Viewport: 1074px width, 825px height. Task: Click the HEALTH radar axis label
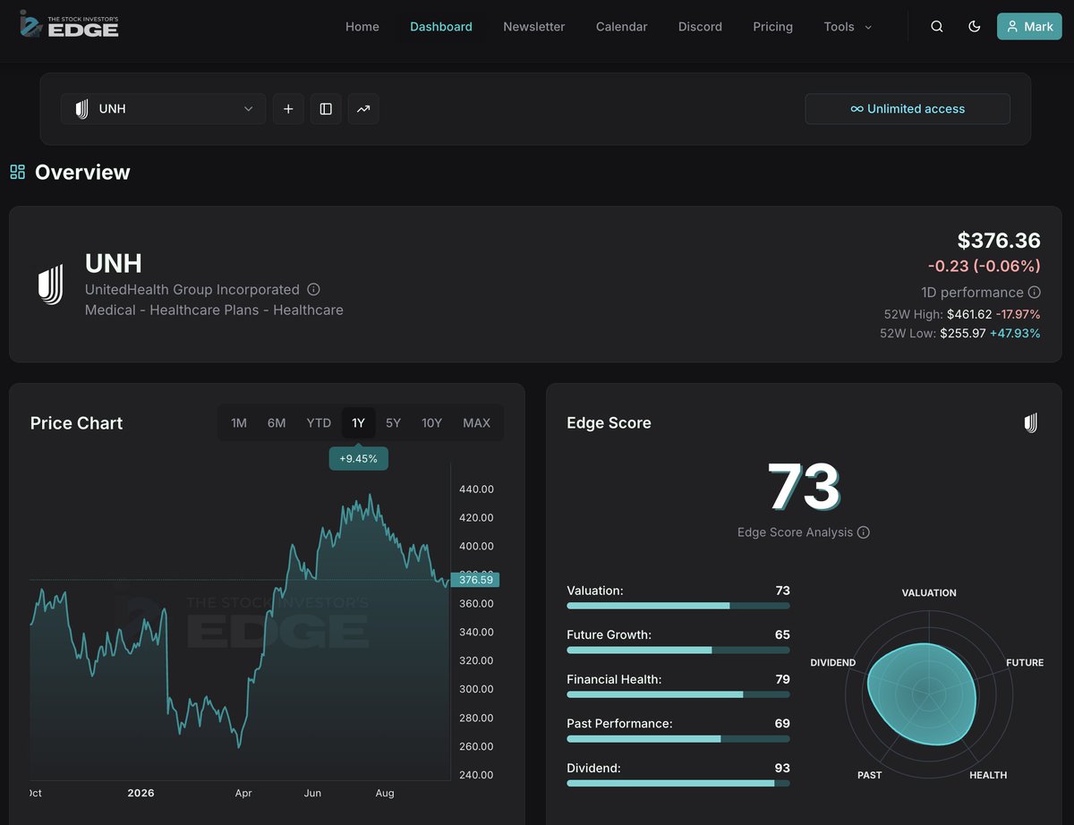pyautogui.click(x=988, y=775)
